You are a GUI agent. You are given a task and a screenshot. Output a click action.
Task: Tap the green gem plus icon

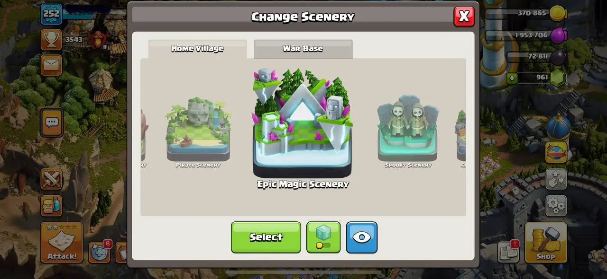(512, 78)
